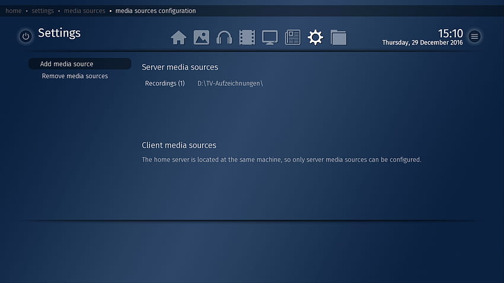Viewport: 504px width, 283px height.
Task: Click the home server description text
Action: (282, 159)
